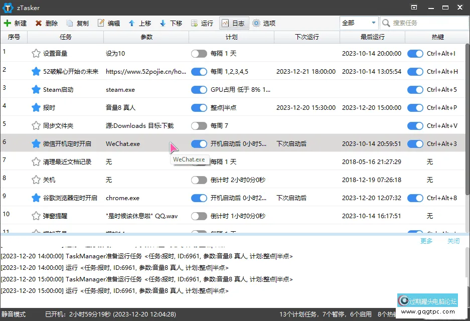Star the 设置音量 task as favorite
Viewport: 470px width, 321px height.
(x=36, y=52)
